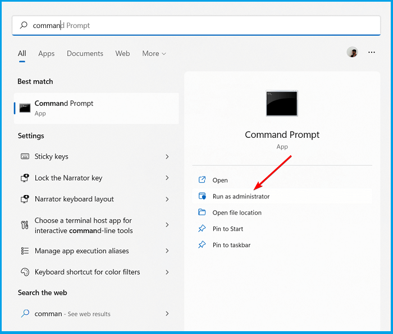Click the terminal host app tools icon
393x334 pixels.
(x=25, y=225)
